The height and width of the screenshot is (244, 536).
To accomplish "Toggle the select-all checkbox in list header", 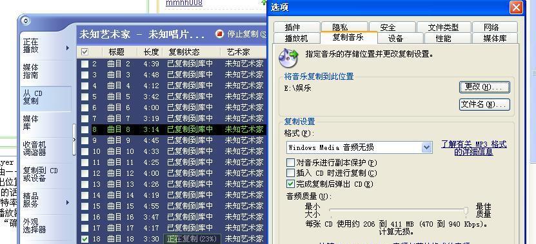I will pyautogui.click(x=84, y=52).
